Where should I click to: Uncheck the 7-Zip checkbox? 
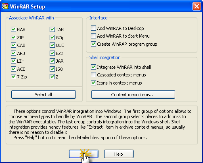13,77
